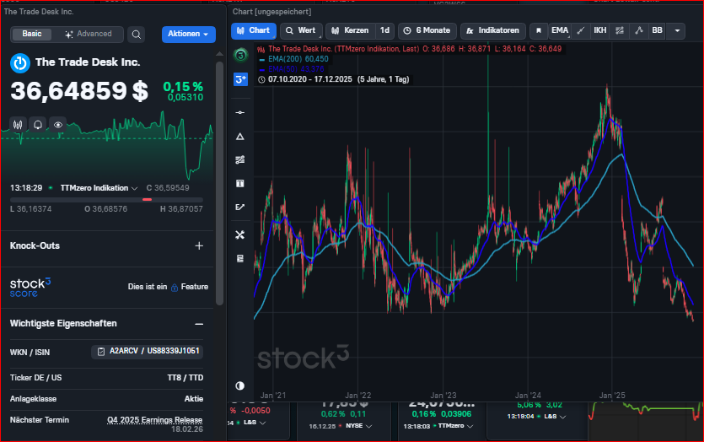Select the text annotation tool in chart sidebar
The height and width of the screenshot is (442, 704).
pyautogui.click(x=240, y=183)
